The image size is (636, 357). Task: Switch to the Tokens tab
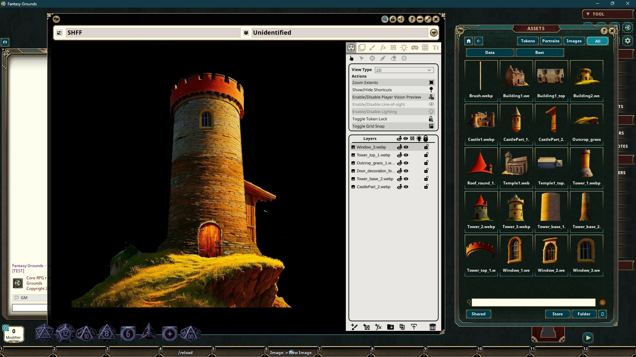[x=528, y=41]
